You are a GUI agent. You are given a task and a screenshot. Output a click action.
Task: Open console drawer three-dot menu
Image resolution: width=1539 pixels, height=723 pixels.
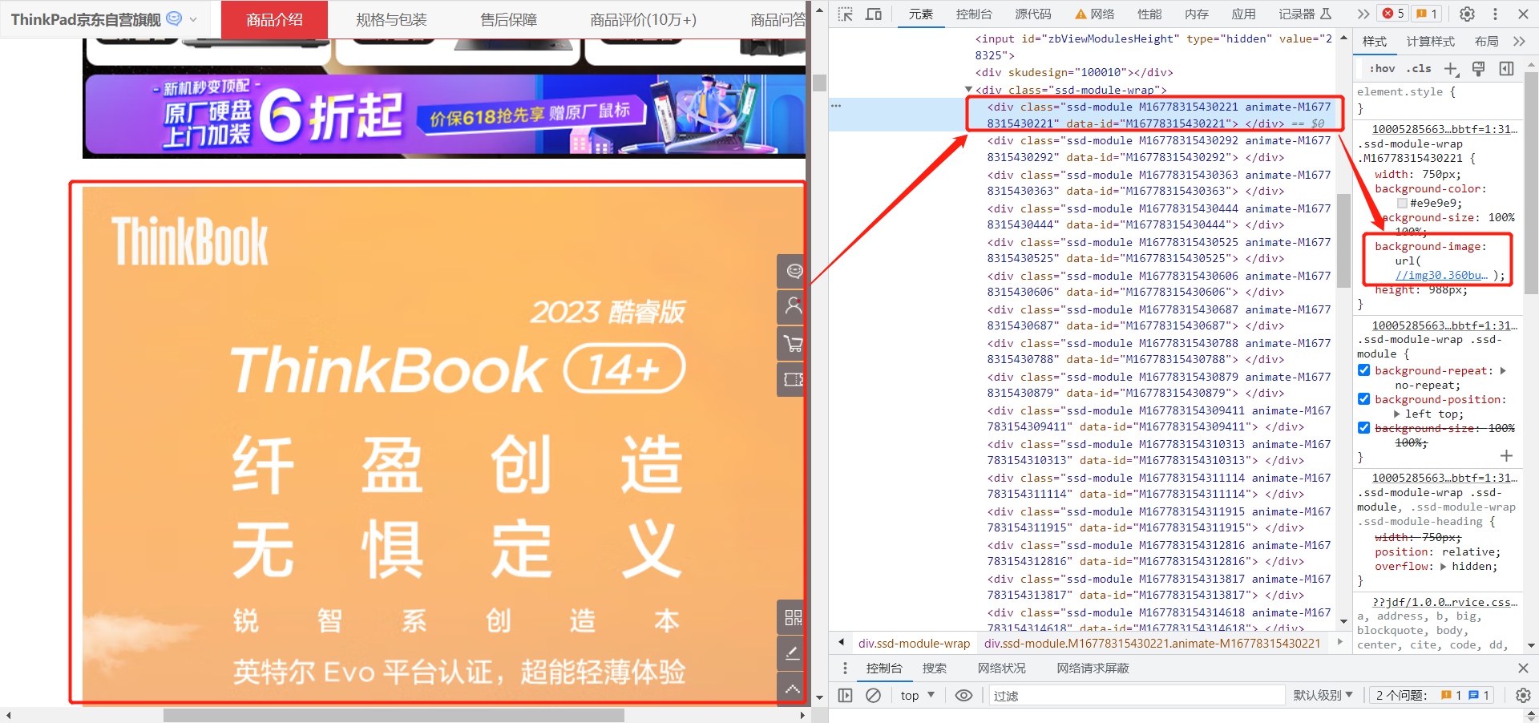tap(845, 668)
